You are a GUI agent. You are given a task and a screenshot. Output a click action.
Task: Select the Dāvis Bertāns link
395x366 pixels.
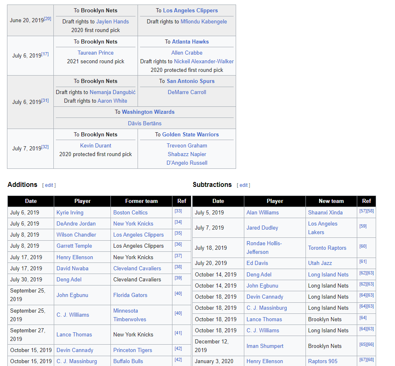point(145,123)
